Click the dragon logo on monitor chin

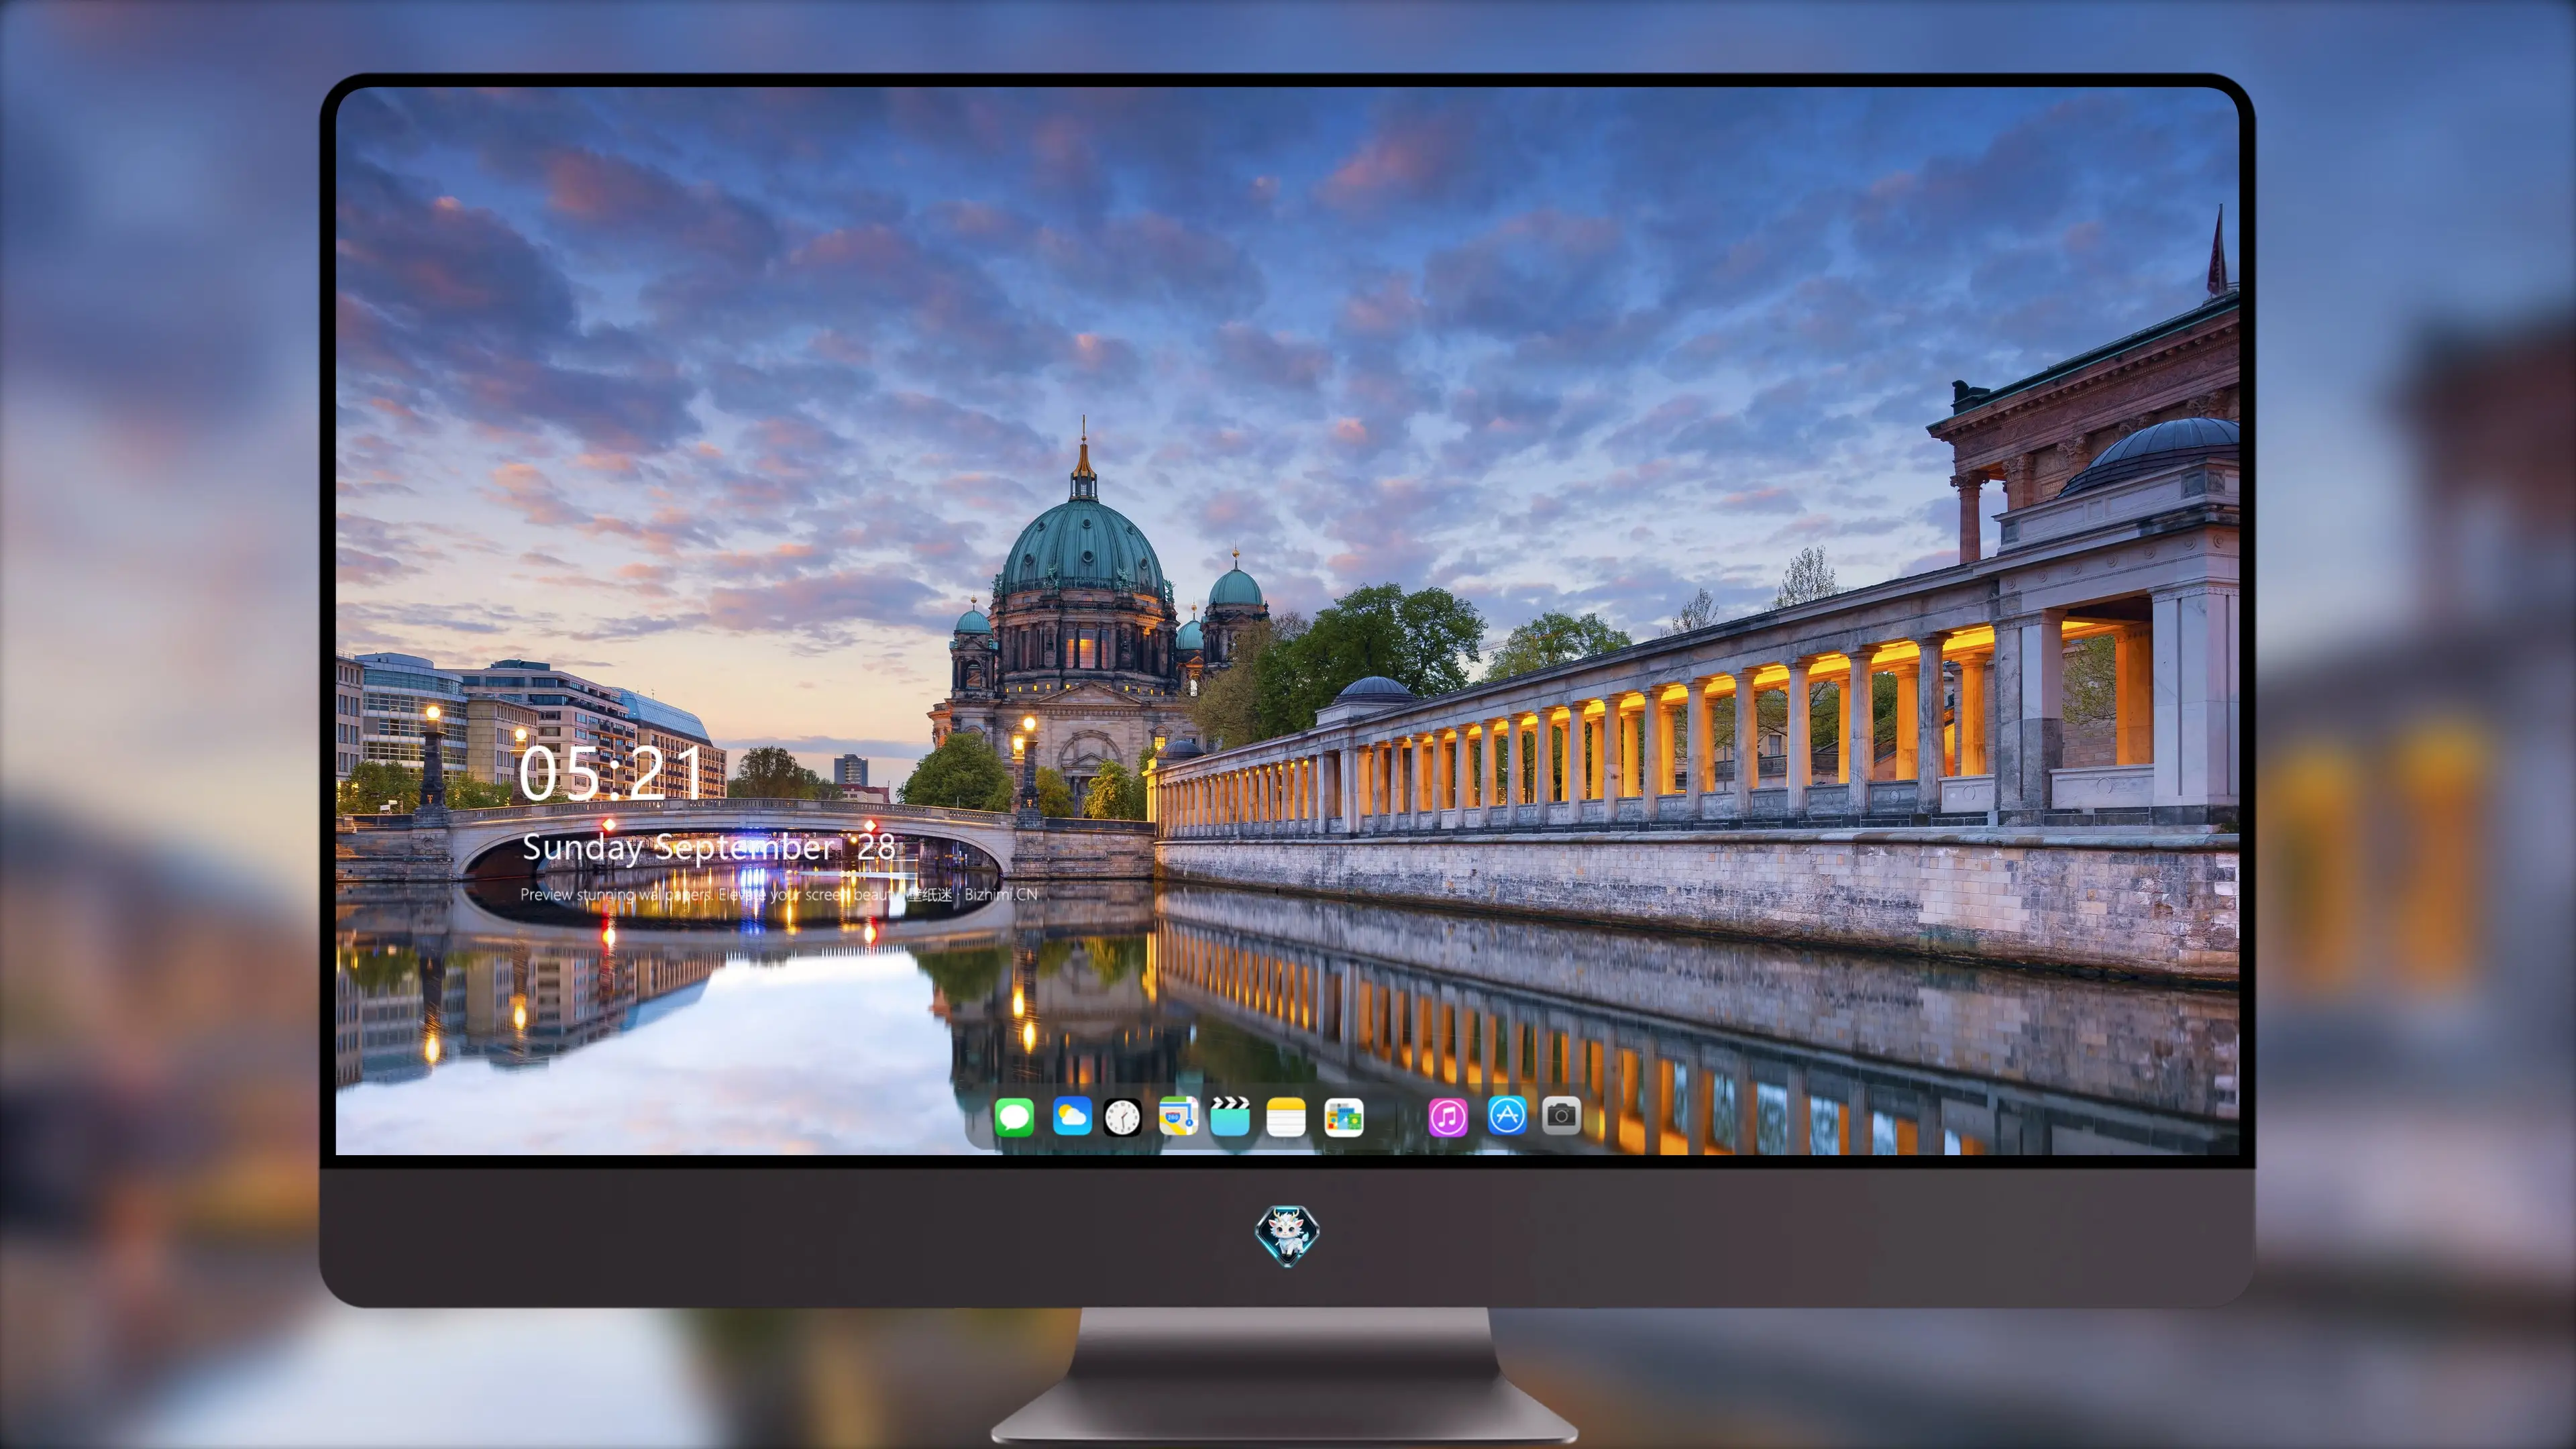1287,1236
